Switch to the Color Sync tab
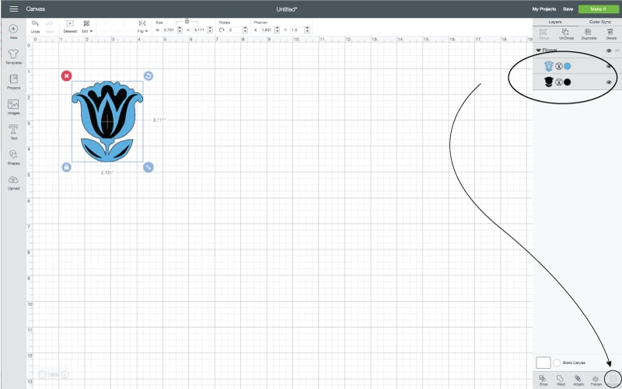 (599, 22)
